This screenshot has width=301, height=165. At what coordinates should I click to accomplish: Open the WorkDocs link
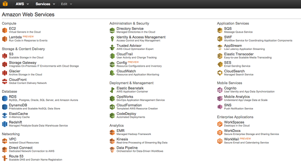[232, 131]
